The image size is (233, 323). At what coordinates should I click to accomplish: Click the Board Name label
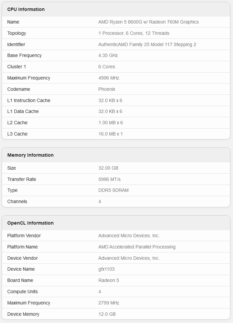(x=20, y=280)
